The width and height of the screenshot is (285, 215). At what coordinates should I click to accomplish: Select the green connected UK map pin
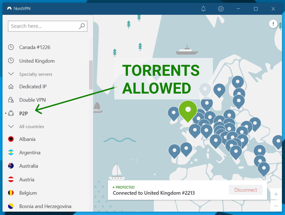coord(188,111)
